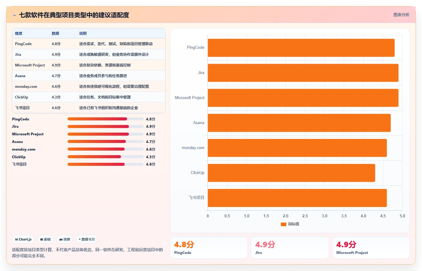Click description 适合复杂依赖、资源和基线控制
Screen dimensions: 422x271
[105, 65]
